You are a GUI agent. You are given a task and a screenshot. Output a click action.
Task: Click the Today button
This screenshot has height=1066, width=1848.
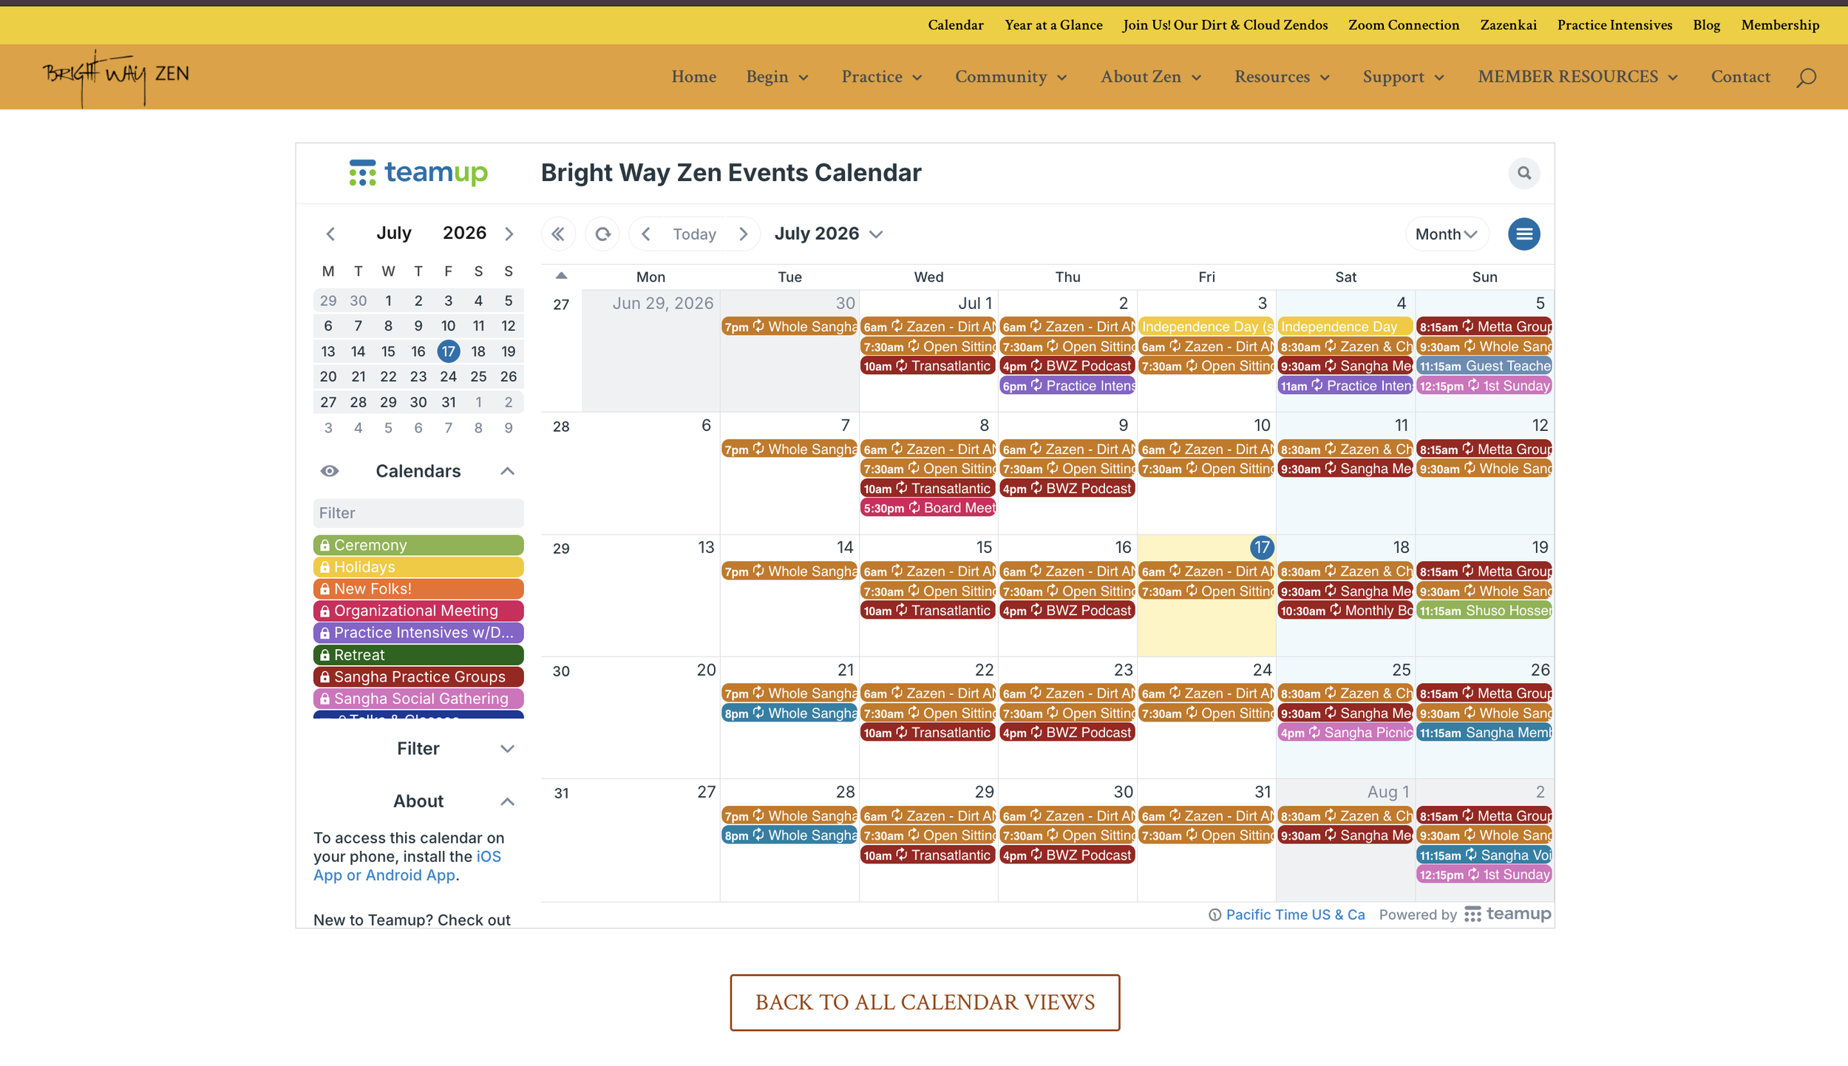[x=694, y=234]
